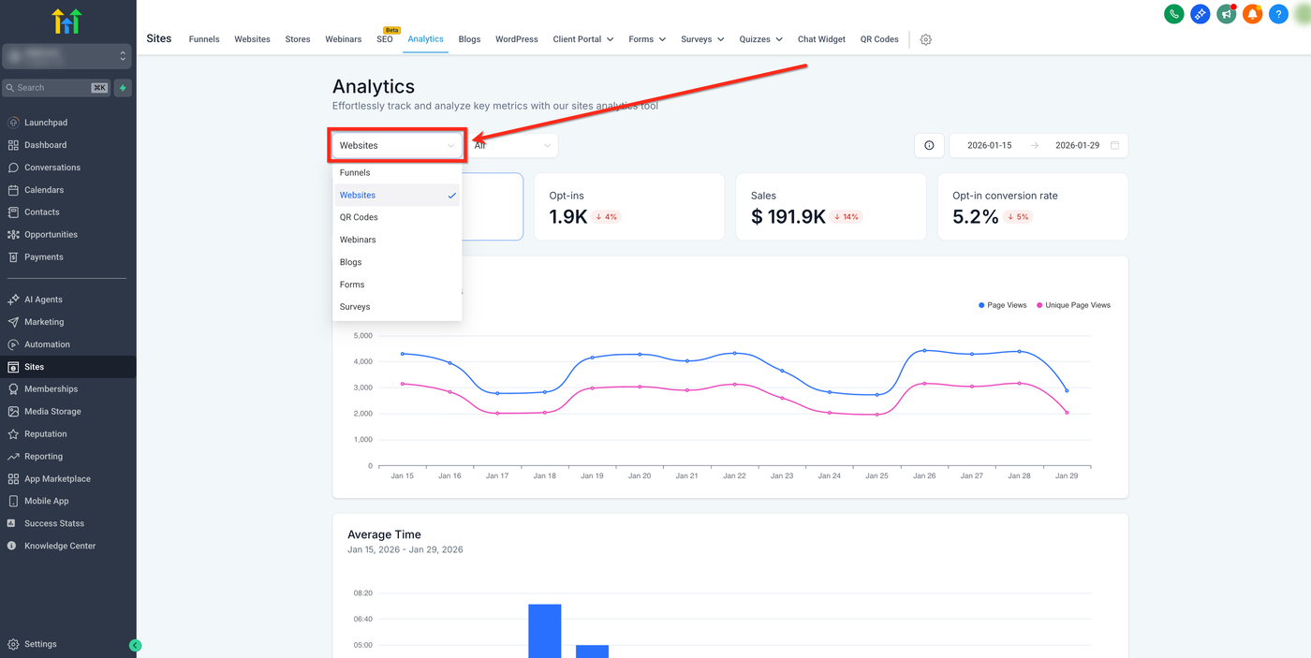Go to Conversations in sidebar
1311x658 pixels.
52,168
